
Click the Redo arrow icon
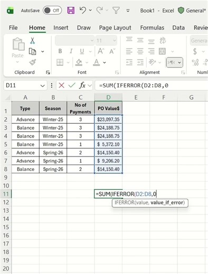[x=100, y=10]
